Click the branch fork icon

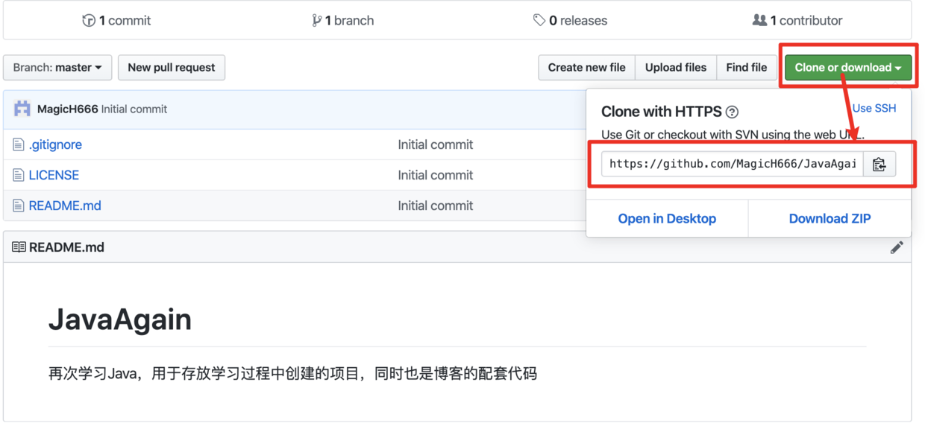[x=316, y=21]
